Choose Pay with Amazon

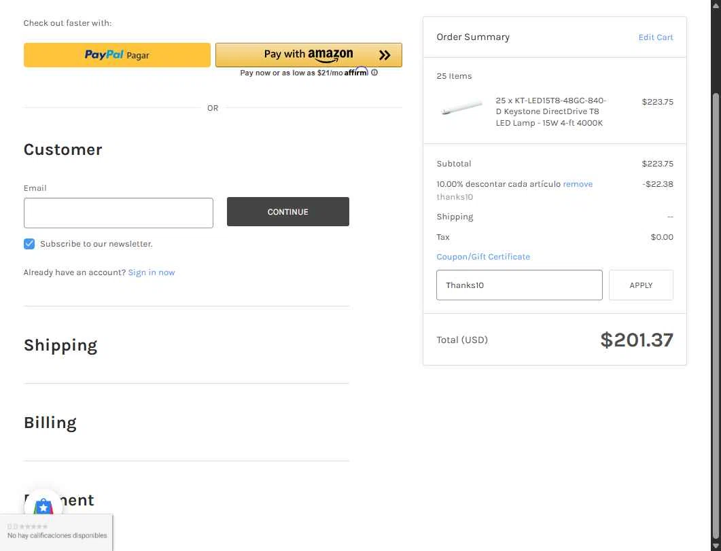point(309,55)
